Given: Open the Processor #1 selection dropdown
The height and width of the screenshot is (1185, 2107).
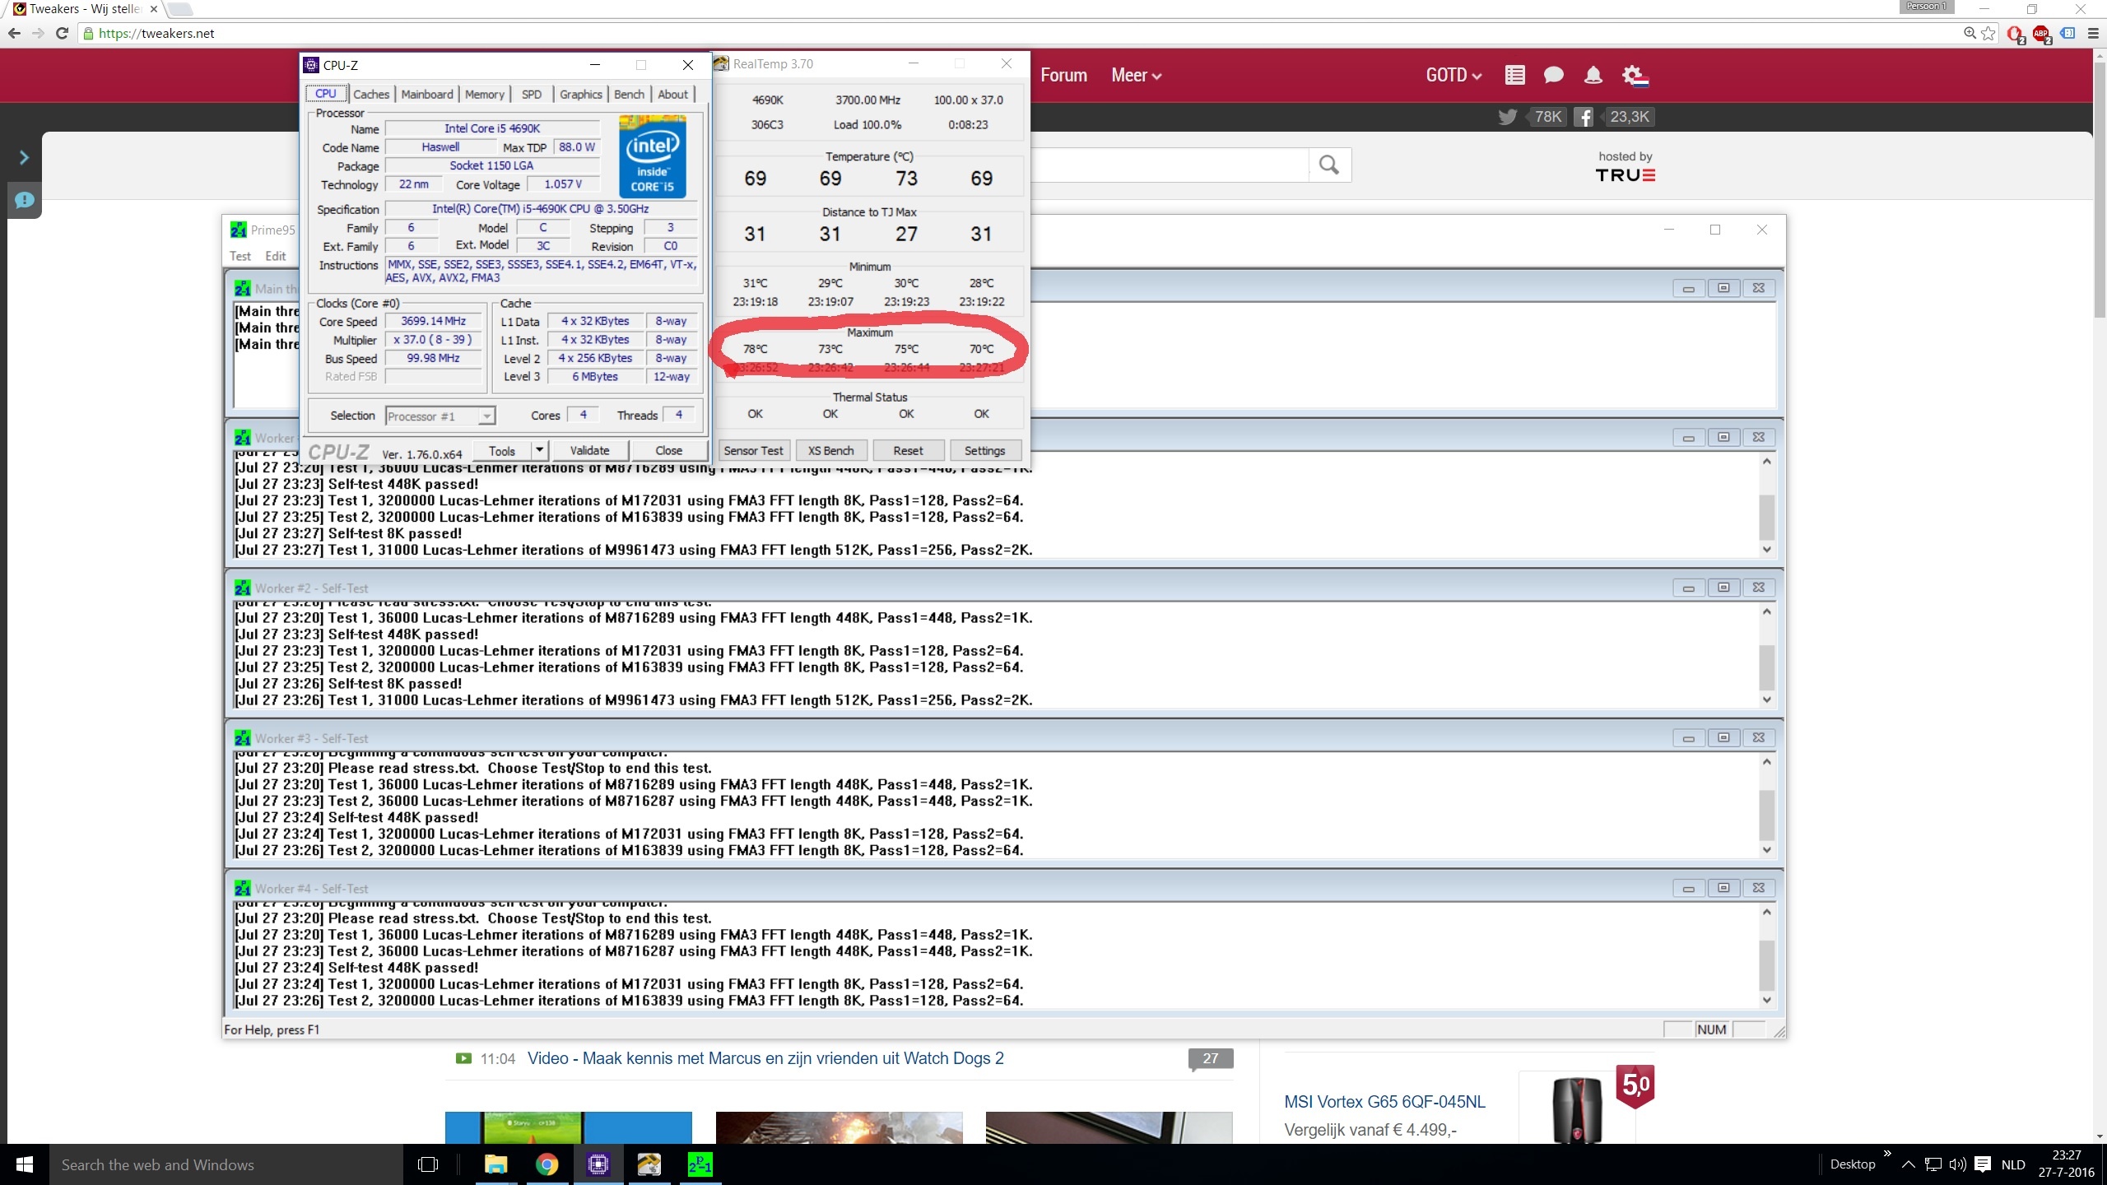Looking at the screenshot, I should point(440,416).
